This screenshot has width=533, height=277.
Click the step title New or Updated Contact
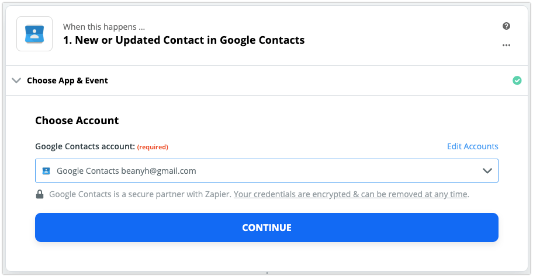pos(184,40)
